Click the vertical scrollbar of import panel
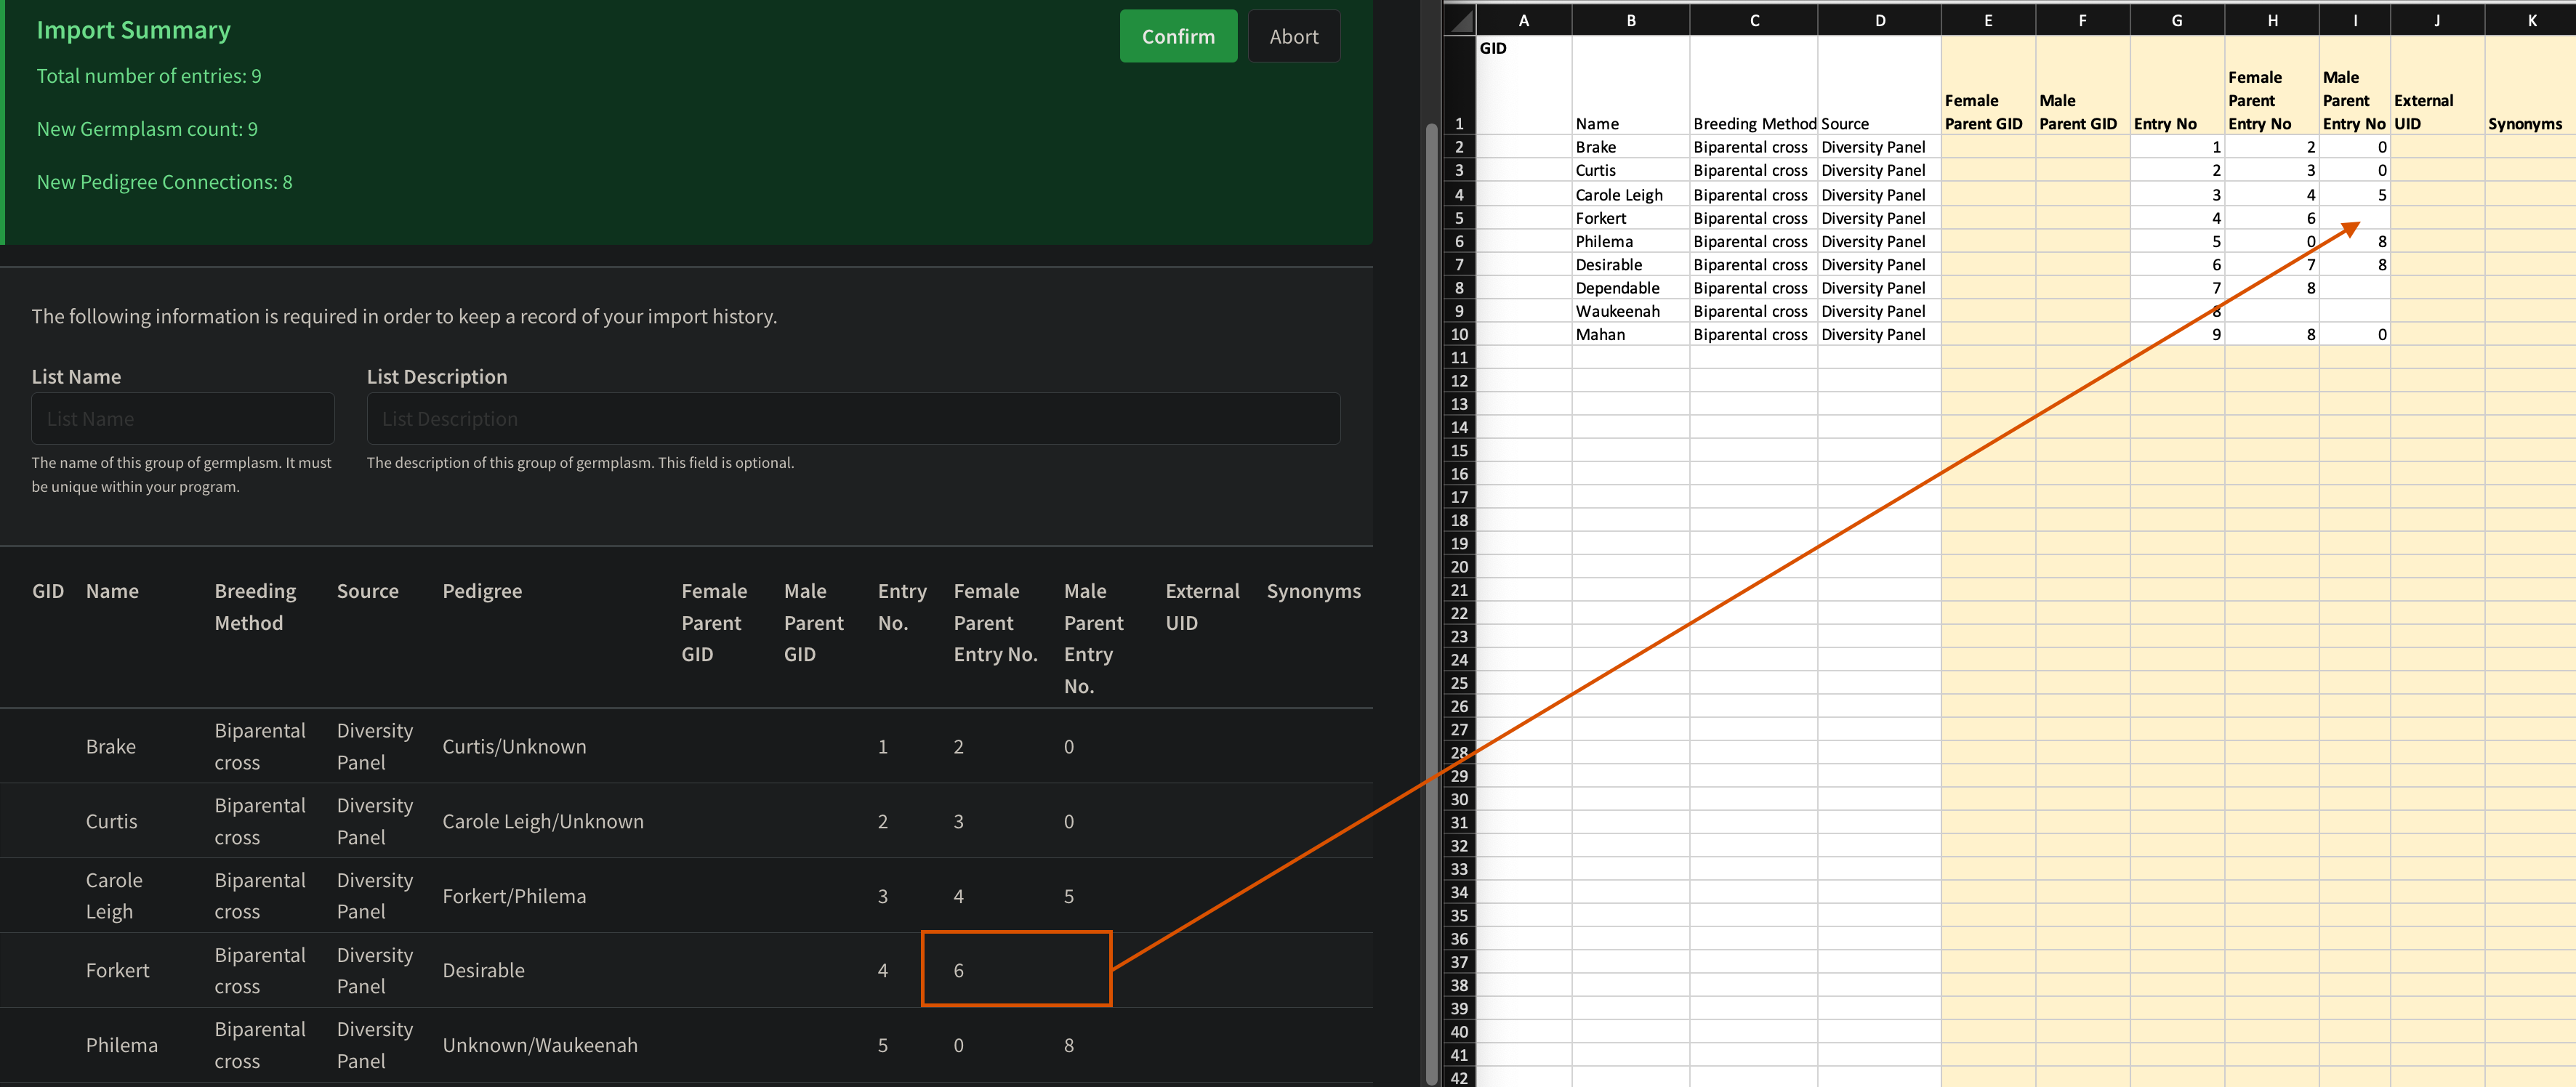 (x=1431, y=600)
